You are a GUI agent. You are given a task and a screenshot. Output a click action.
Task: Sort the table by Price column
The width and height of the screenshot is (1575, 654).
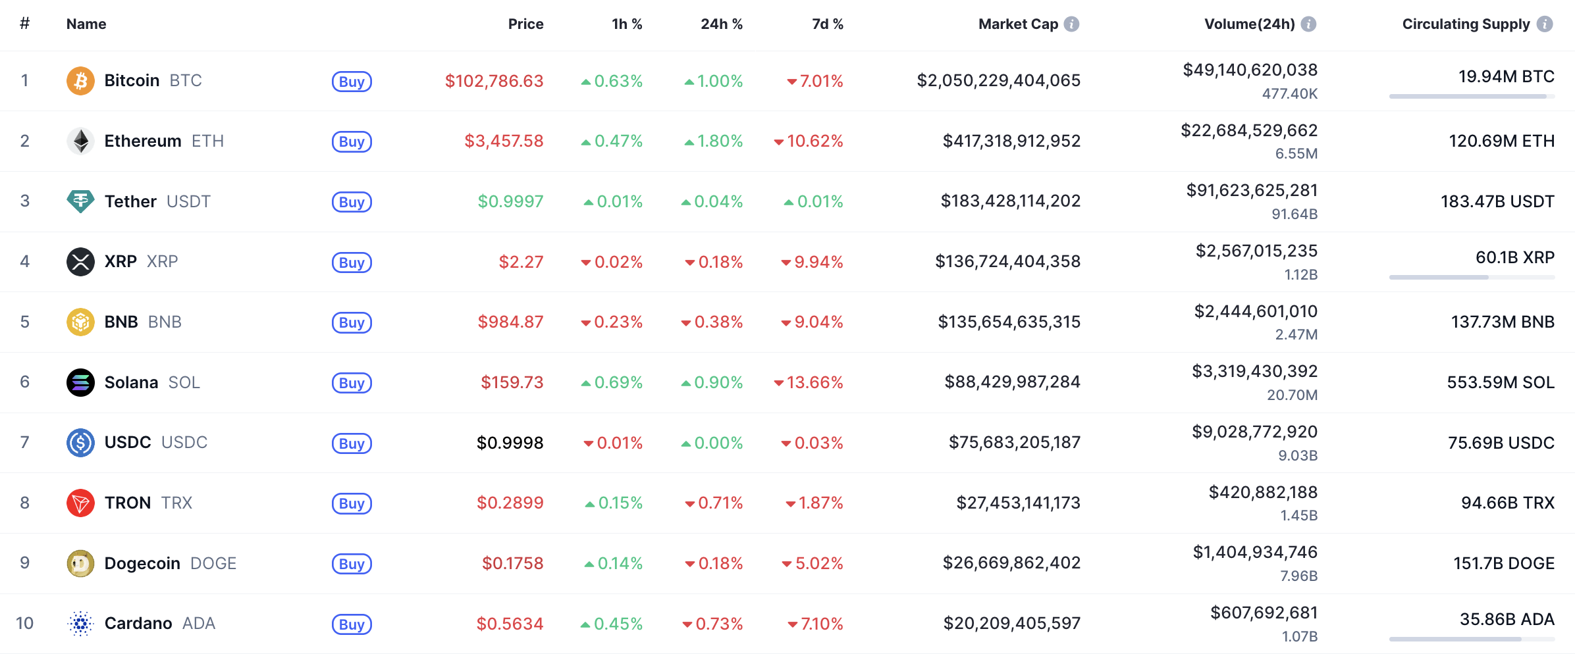(x=525, y=24)
